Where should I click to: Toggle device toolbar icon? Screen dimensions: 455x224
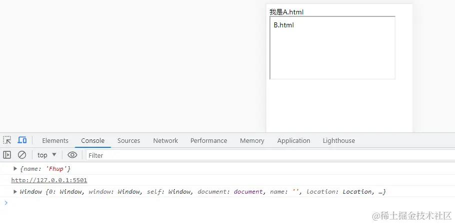coord(22,140)
